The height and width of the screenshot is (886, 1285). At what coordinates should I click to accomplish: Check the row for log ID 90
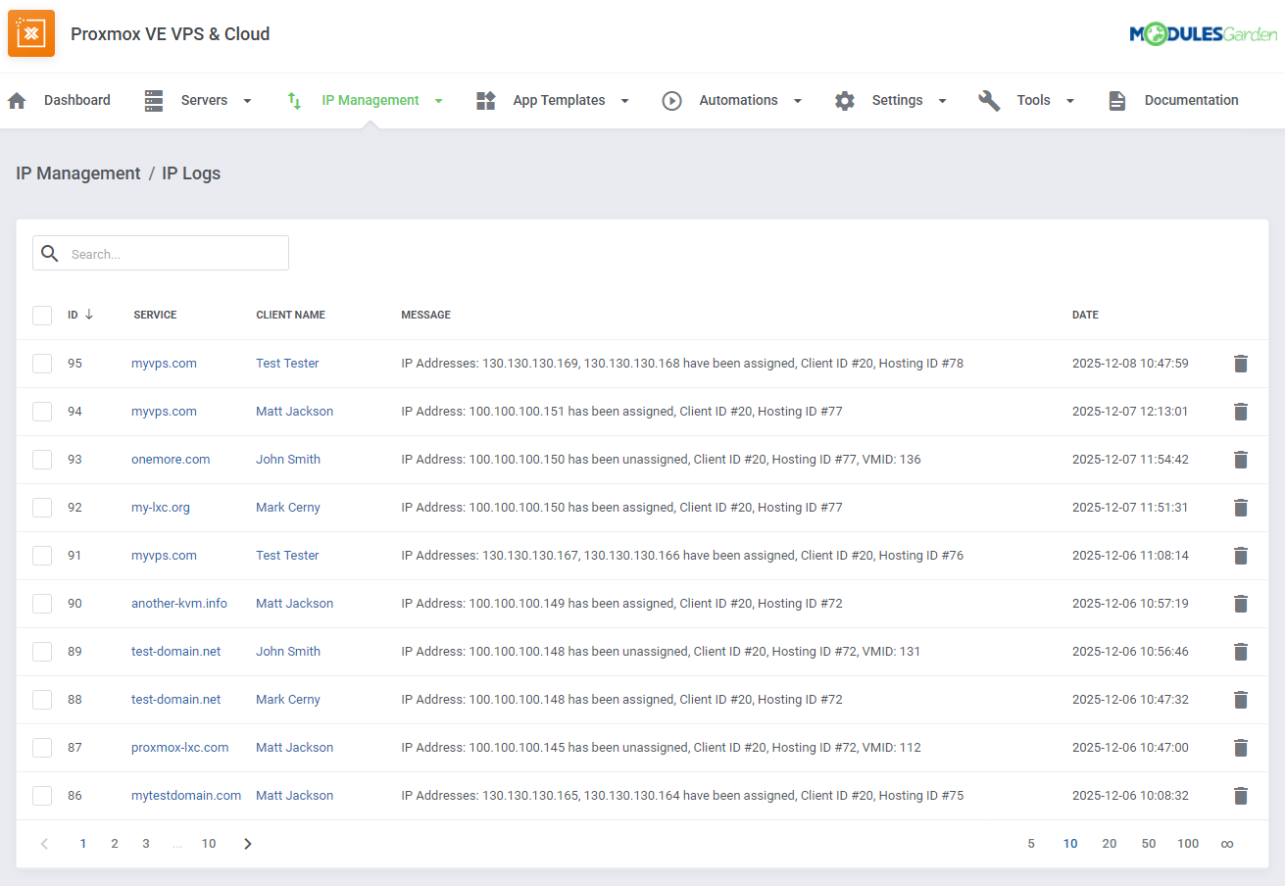click(42, 604)
